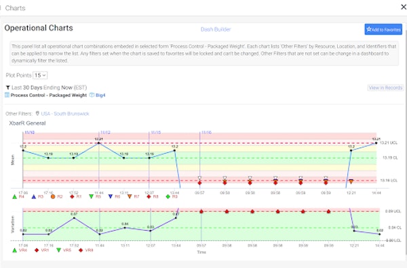This screenshot has height=268, width=407.
Task: Click the 11/12 date marker on Mean chart
Action: [105, 133]
